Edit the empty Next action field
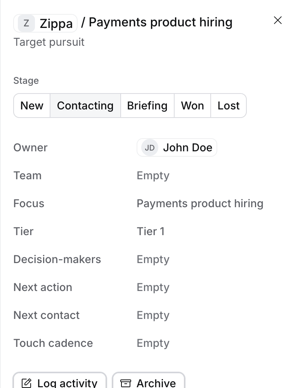 (x=153, y=288)
